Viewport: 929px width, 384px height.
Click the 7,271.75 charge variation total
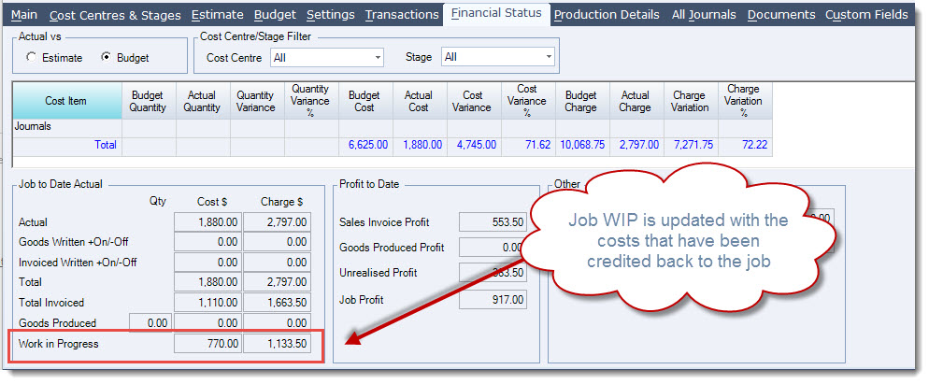(693, 145)
